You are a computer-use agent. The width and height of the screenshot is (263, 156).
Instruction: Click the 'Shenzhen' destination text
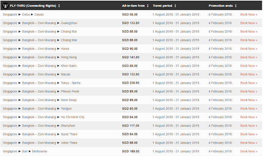68,126
